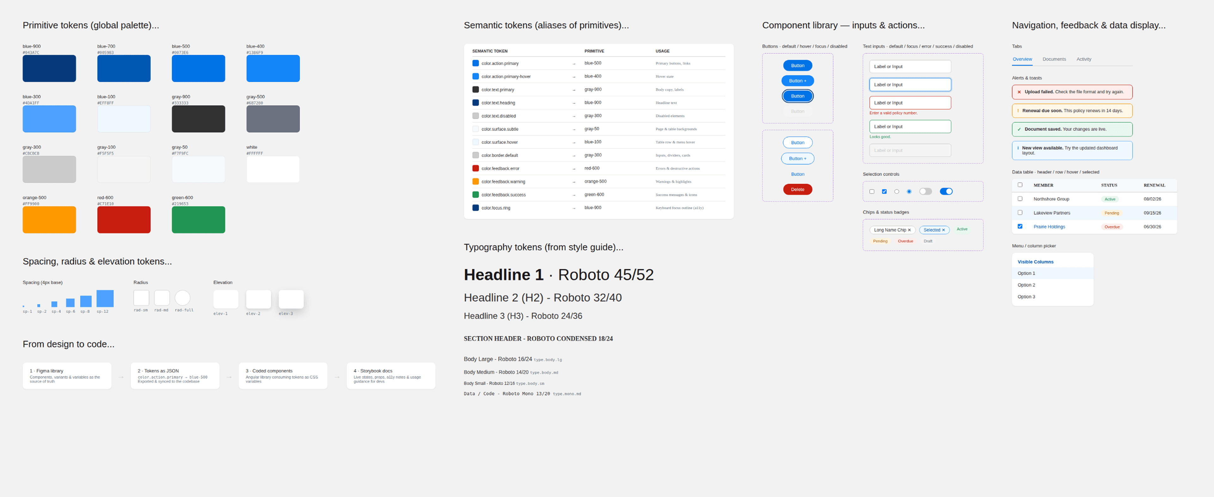Select the blue-300 color swatch
The width and height of the screenshot is (1214, 497).
tap(49, 119)
